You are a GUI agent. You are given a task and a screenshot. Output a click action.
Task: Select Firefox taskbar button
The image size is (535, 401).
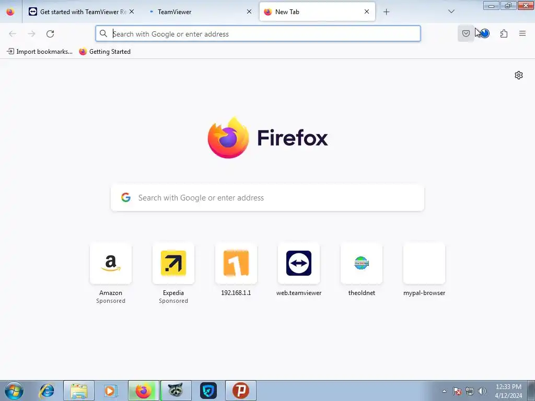(143, 391)
